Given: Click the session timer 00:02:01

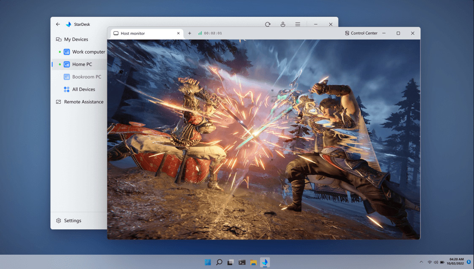Looking at the screenshot, I should [213, 33].
